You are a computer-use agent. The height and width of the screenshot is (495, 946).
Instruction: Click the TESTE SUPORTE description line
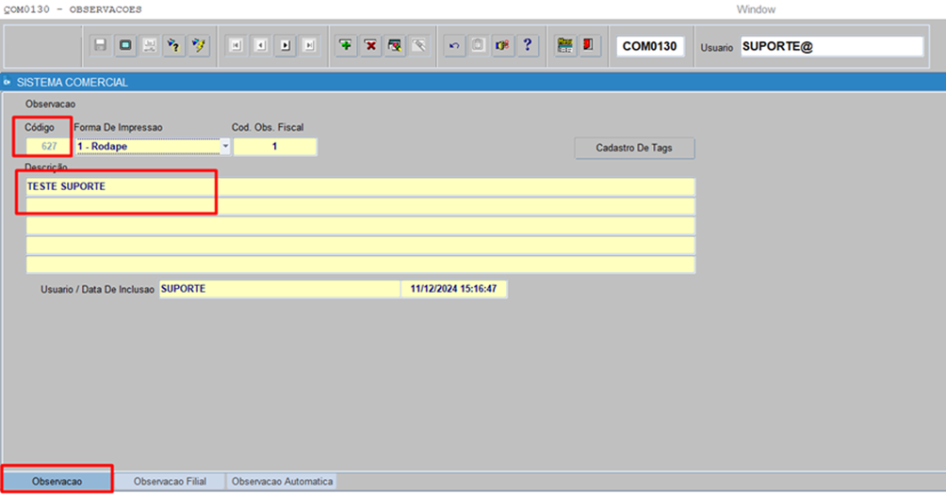coord(361,187)
